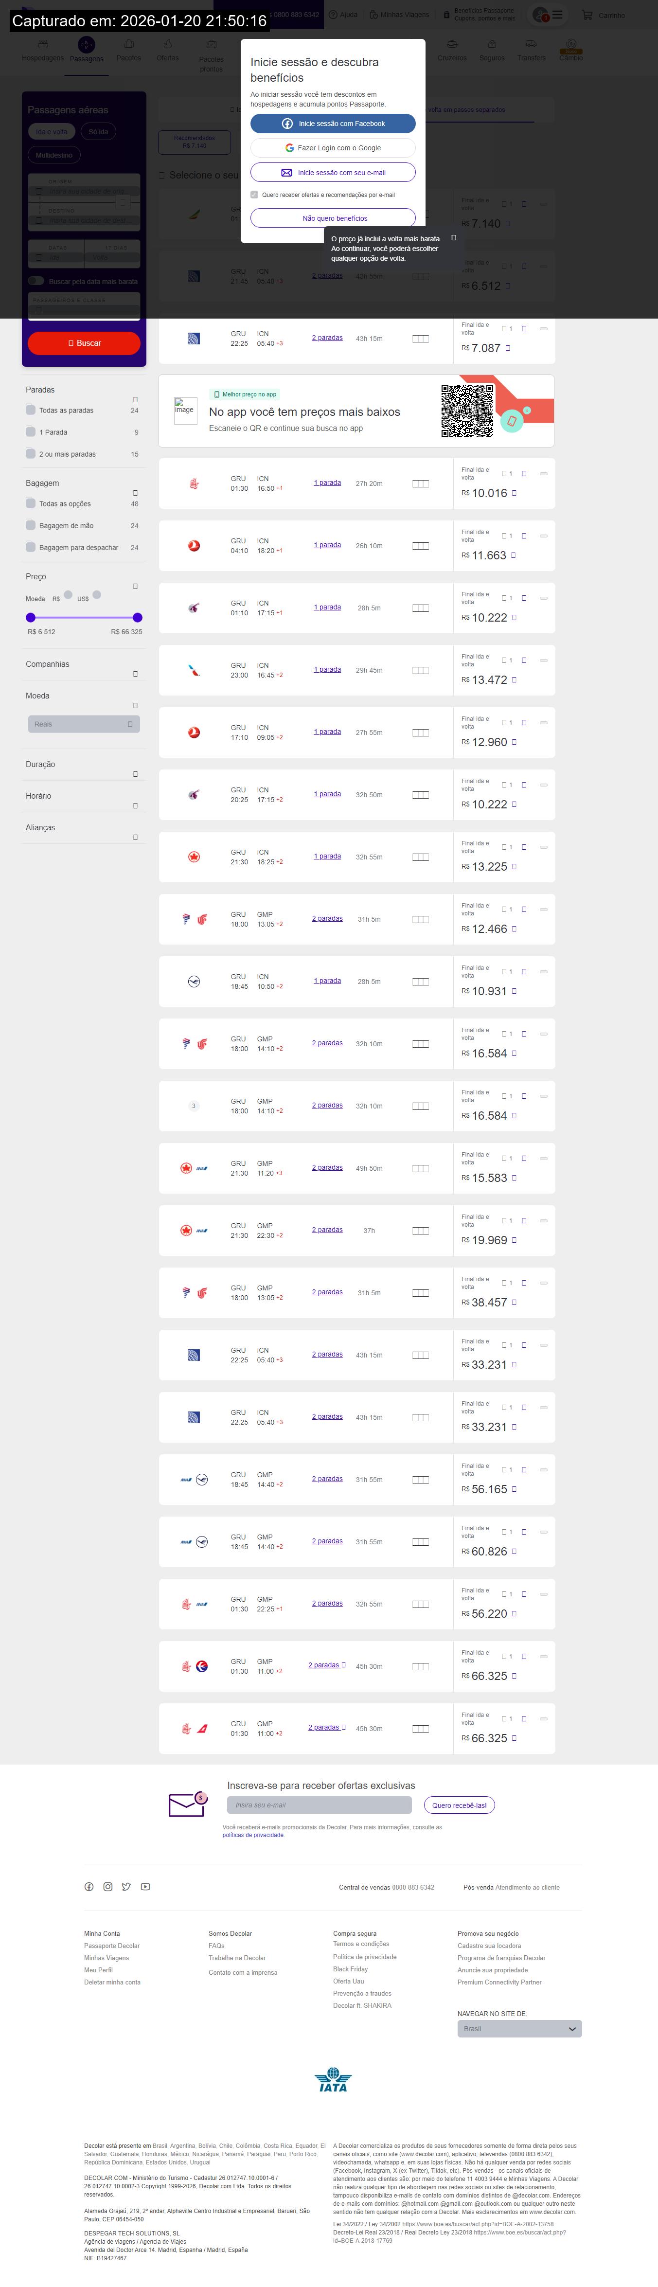Check the 'Bagagem de mão' filter checkbox

click(x=31, y=525)
